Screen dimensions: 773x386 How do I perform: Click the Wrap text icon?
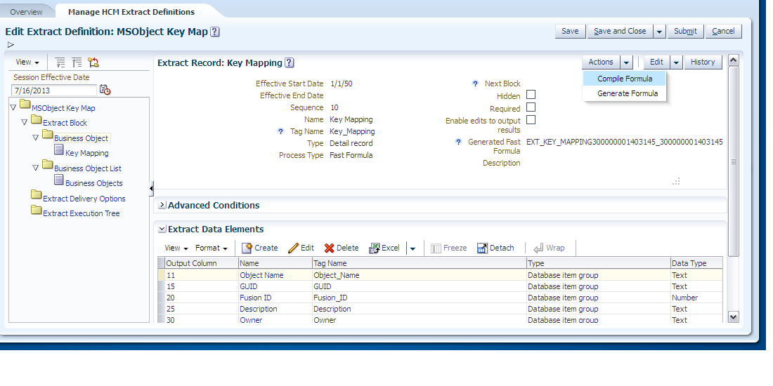(538, 248)
